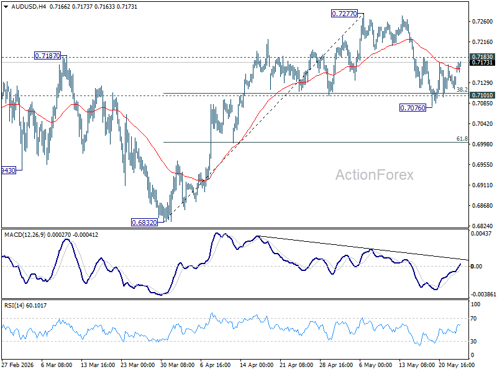
Task: Click the 13 May 08:00 time label
Action: pos(416,365)
